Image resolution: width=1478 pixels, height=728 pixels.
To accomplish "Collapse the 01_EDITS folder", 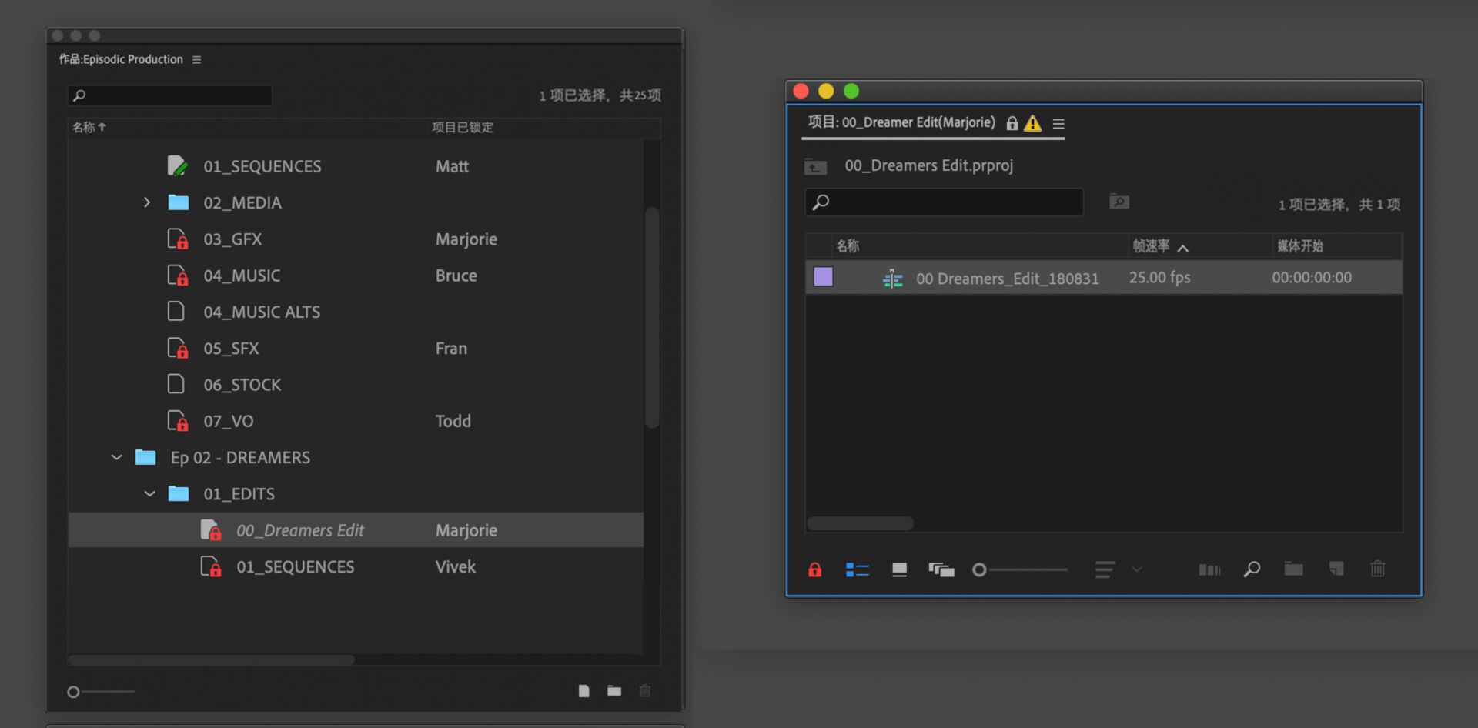I will [150, 493].
